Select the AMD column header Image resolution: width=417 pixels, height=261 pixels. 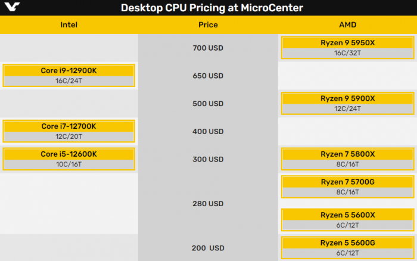pos(347,25)
